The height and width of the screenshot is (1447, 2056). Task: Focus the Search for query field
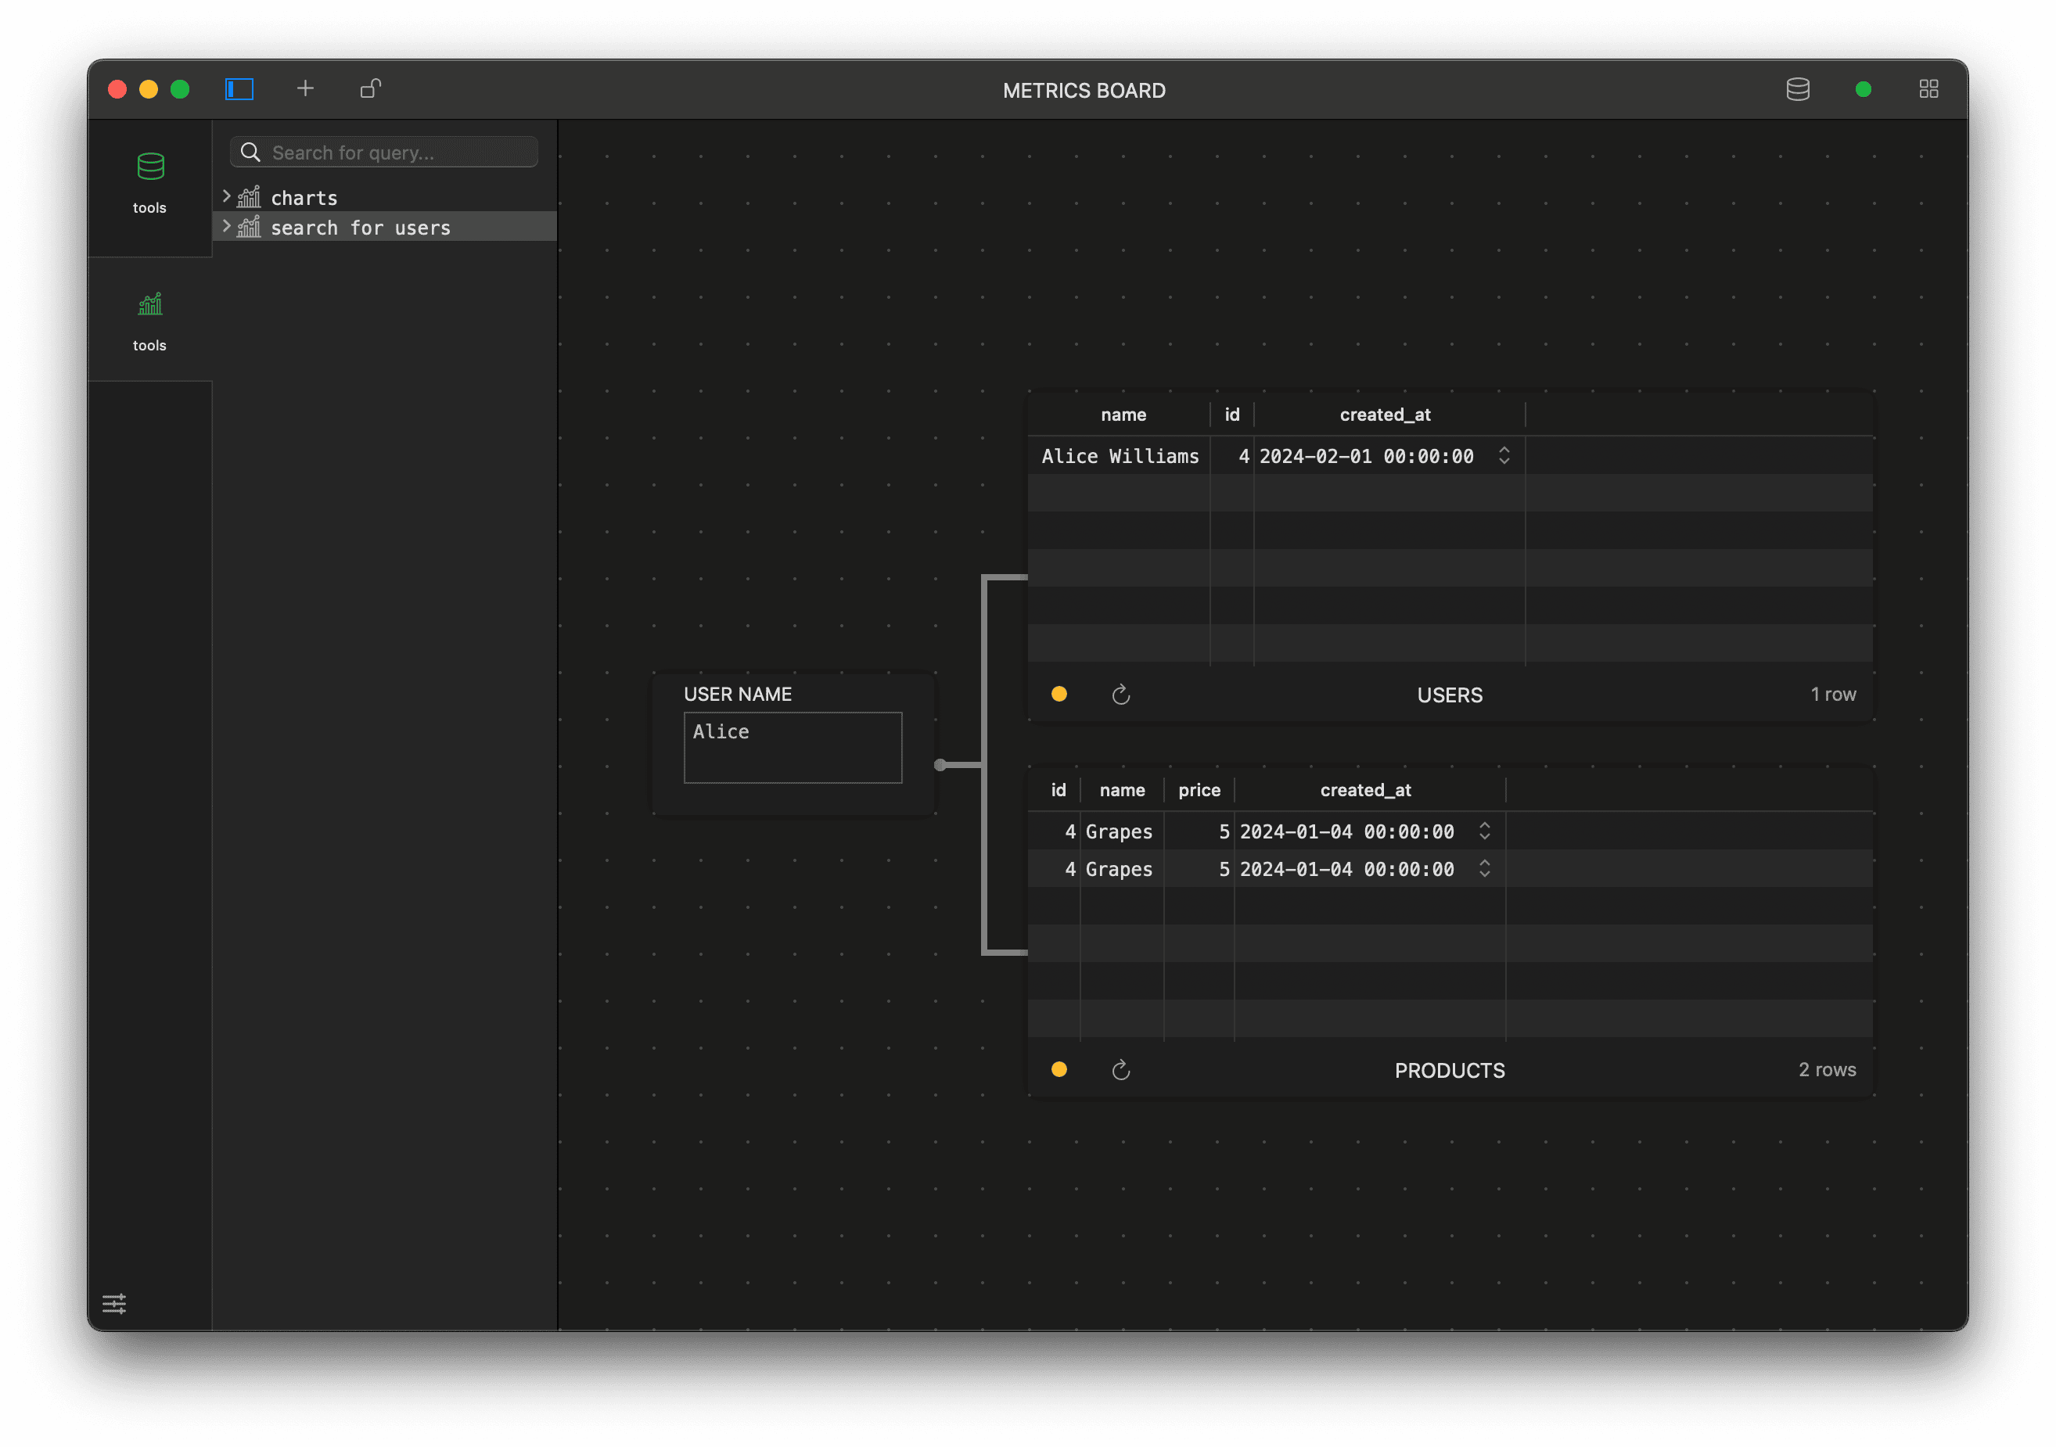click(384, 153)
